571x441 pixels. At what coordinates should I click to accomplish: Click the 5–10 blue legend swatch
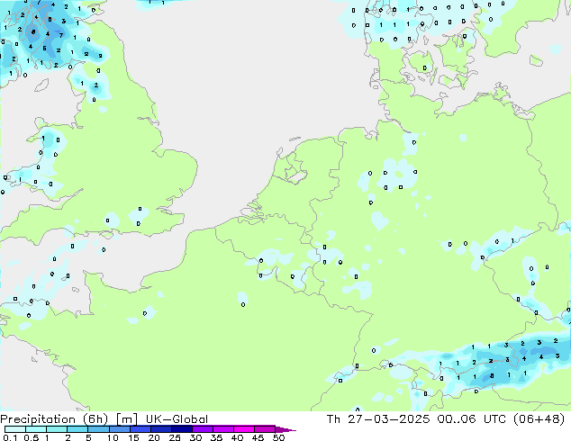[99, 429]
